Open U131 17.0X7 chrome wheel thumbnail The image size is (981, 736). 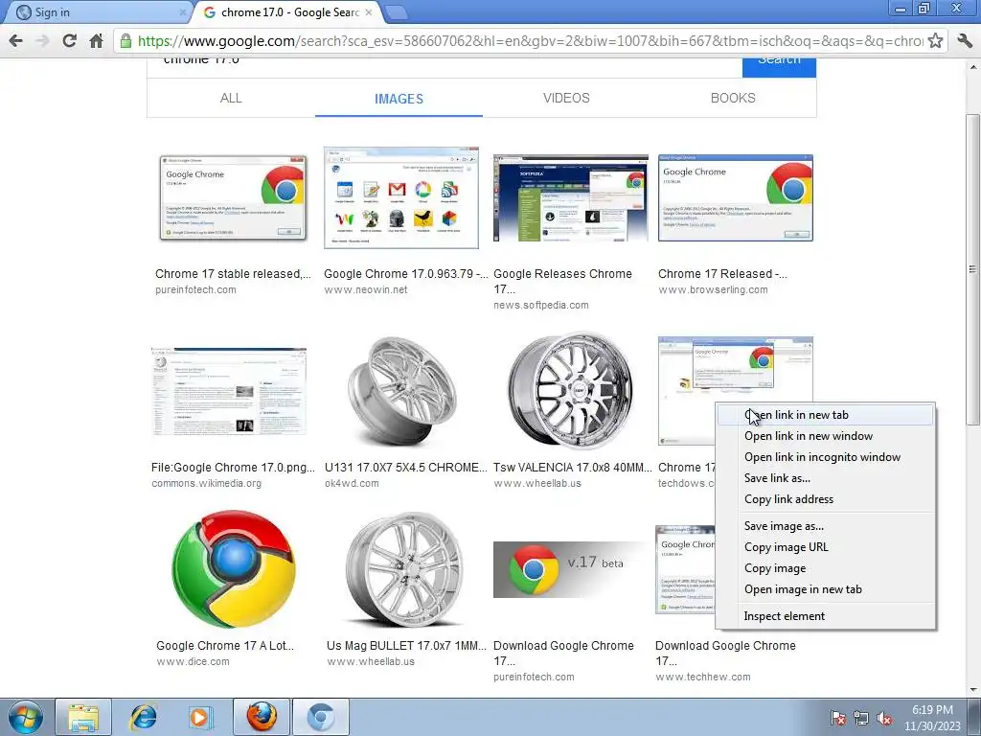[x=401, y=391]
